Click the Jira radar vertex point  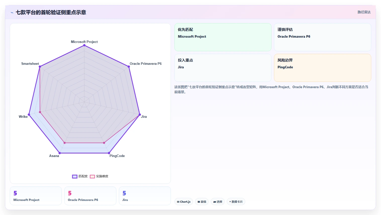(x=139, y=115)
